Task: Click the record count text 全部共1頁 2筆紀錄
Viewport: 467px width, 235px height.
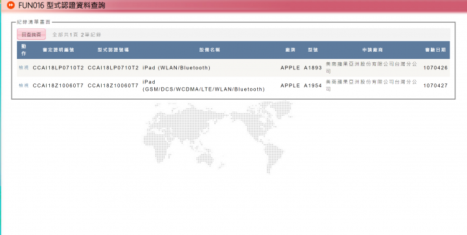Action: coord(77,34)
